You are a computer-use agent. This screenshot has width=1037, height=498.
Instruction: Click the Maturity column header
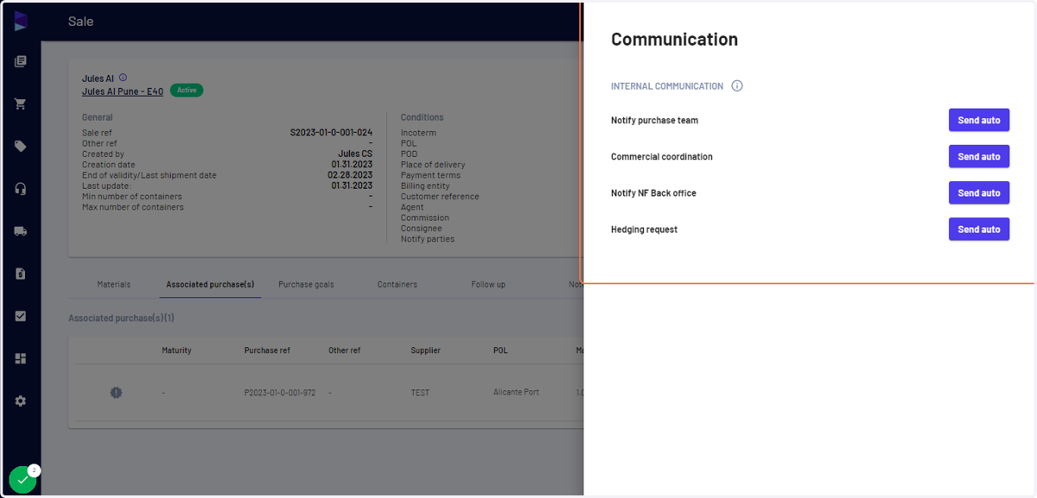(176, 350)
